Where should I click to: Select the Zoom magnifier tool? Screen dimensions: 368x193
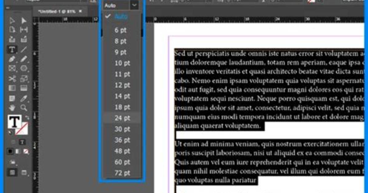pos(24,108)
